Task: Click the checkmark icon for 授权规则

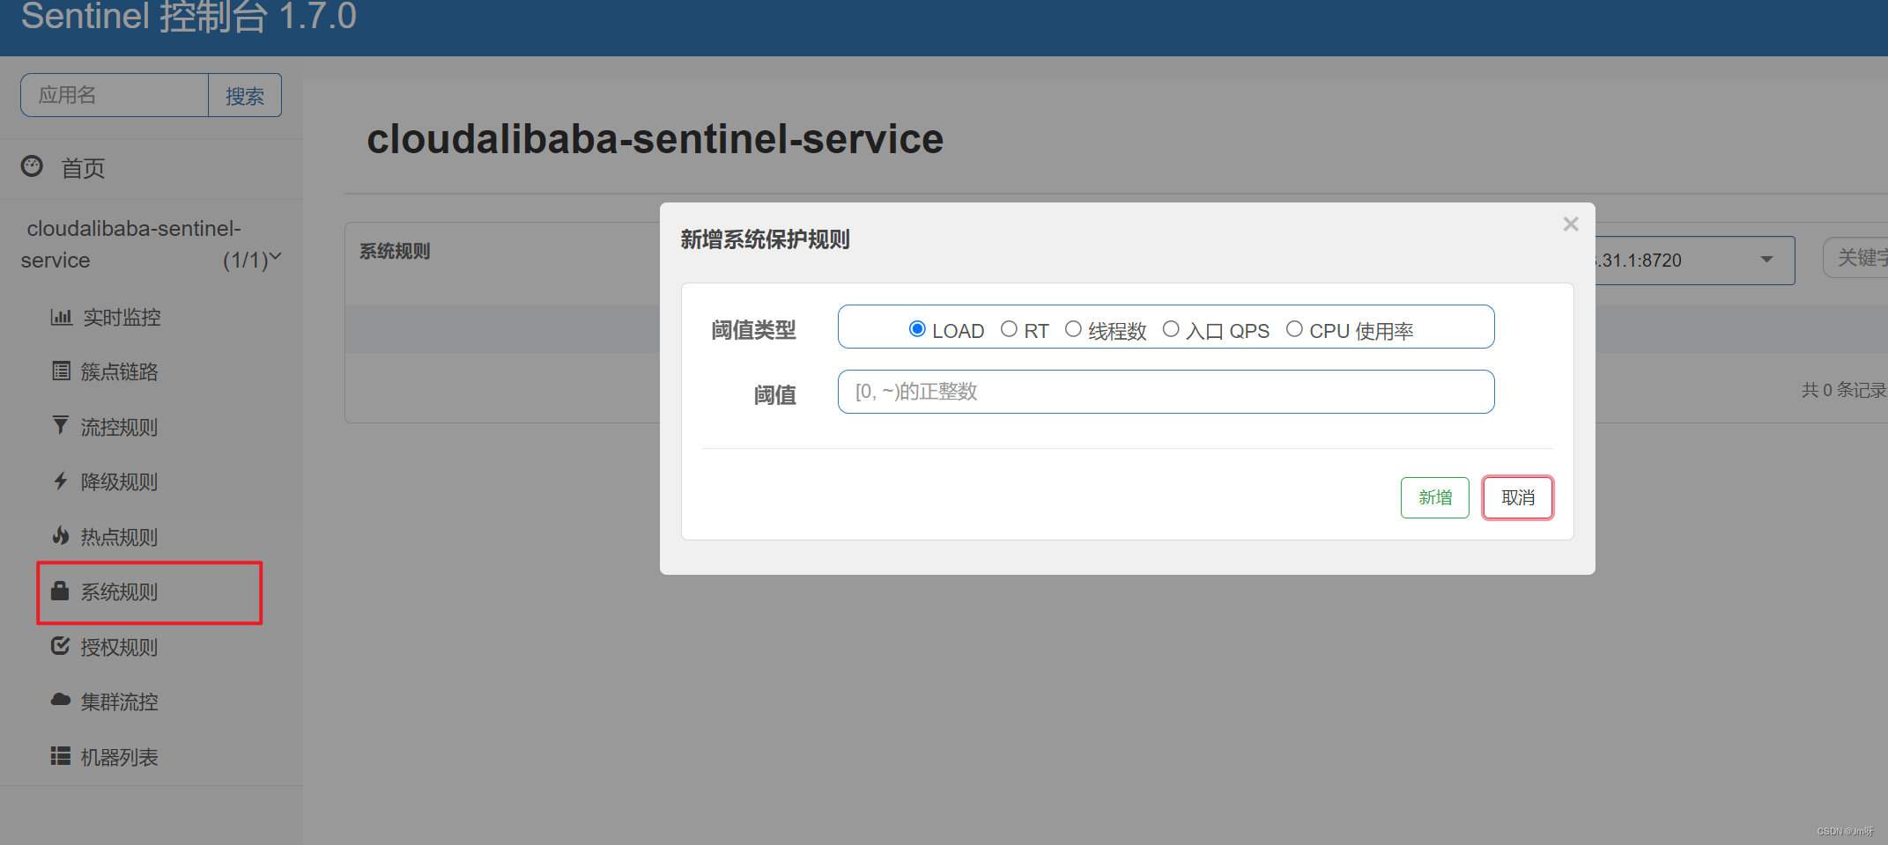Action: click(60, 646)
